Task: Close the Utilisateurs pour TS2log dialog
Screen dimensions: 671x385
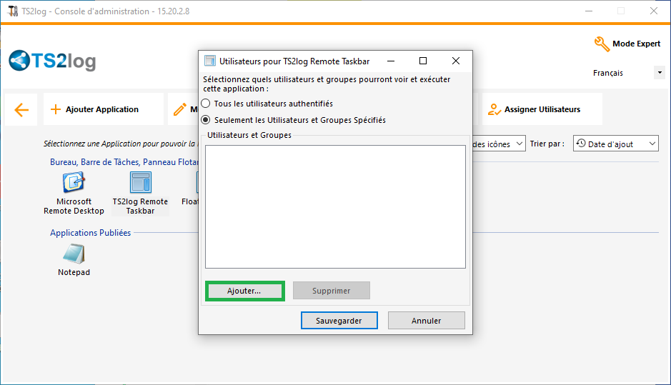Action: tap(456, 61)
